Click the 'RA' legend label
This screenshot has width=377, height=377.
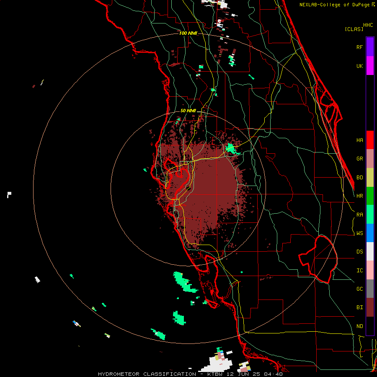point(359,215)
